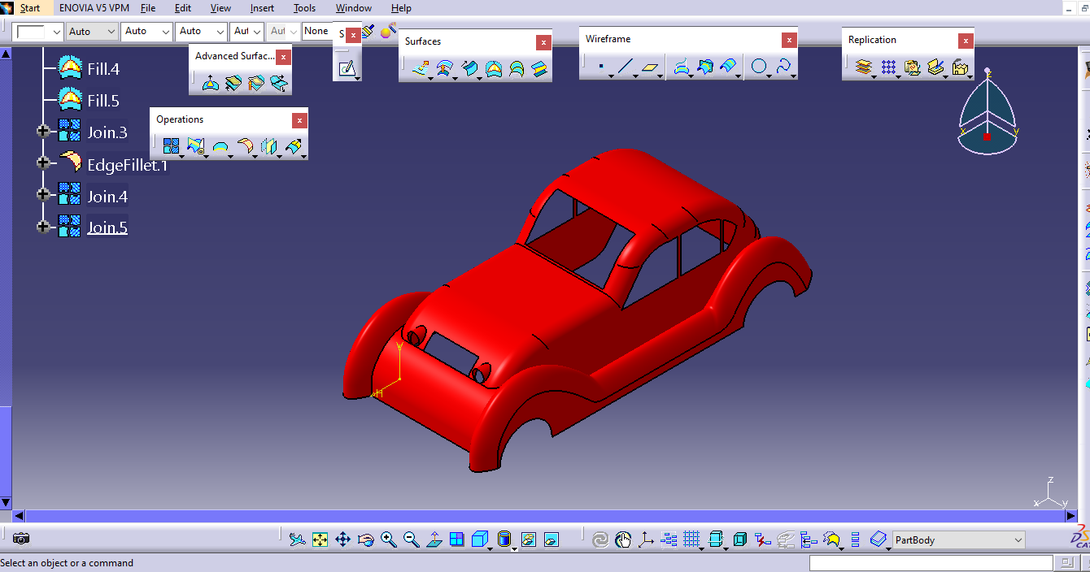This screenshot has width=1090, height=572.
Task: Open the PartBody dropdown
Action: pos(959,539)
